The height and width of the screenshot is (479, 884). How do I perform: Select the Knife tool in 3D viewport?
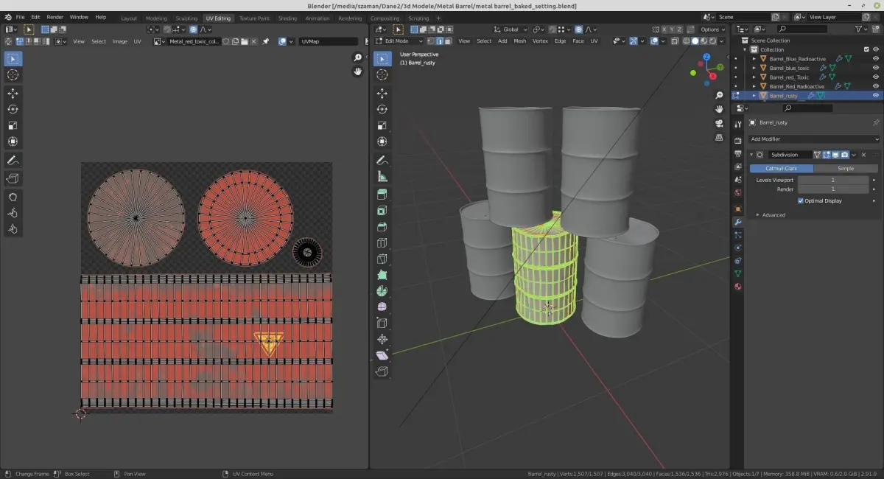click(382, 259)
